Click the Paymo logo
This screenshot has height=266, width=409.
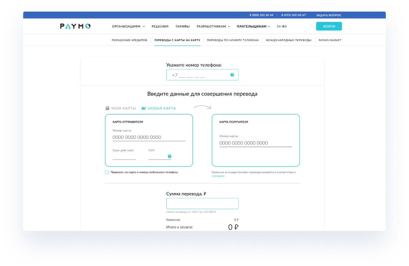[75, 26]
